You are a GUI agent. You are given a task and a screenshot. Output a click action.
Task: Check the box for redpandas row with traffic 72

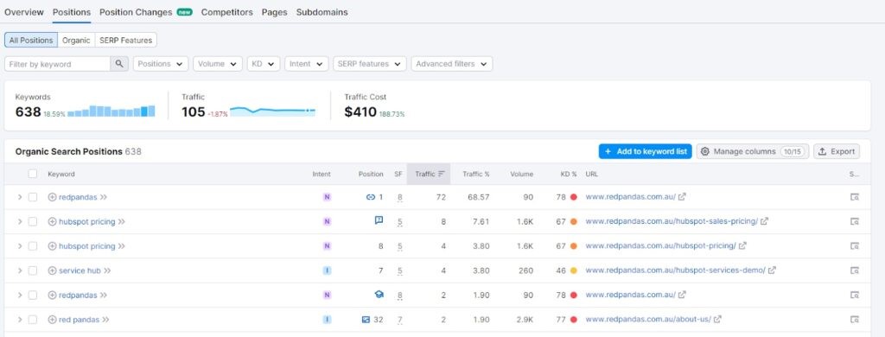[33, 197]
